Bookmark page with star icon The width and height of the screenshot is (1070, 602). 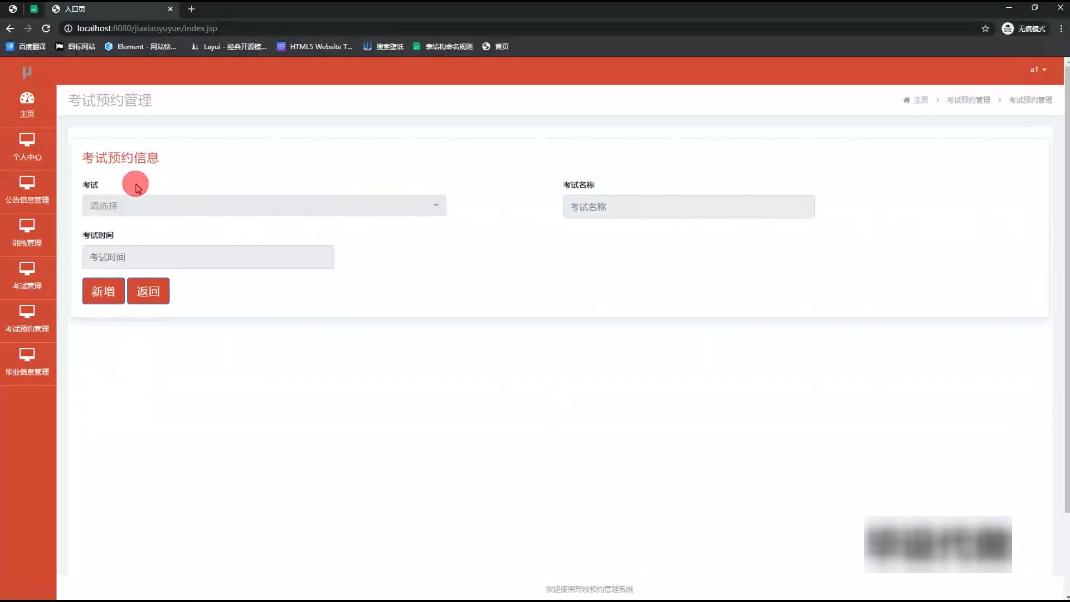coord(985,28)
